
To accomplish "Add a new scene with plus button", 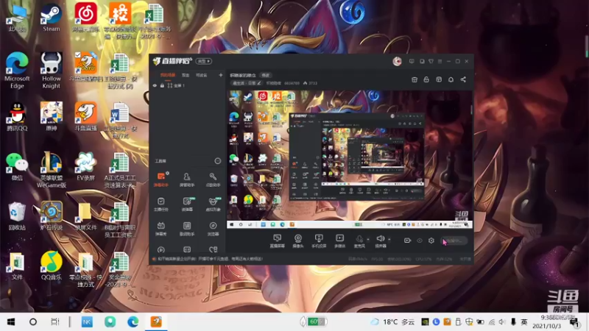I will 220,75.
